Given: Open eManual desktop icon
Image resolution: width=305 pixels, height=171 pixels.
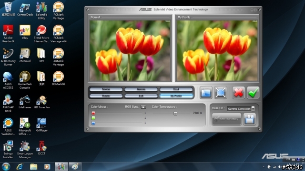Looking at the screenshot, I should (x=25, y=55).
